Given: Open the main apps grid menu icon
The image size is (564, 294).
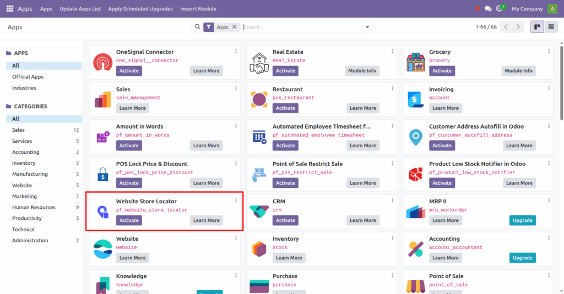Looking at the screenshot, I should click(x=10, y=9).
